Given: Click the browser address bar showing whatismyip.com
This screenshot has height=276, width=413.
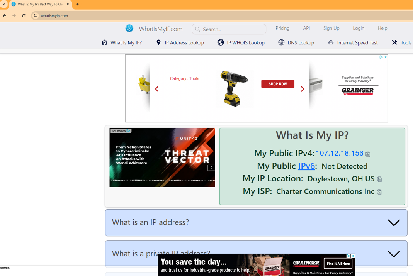Looking at the screenshot, I should pyautogui.click(x=221, y=16).
